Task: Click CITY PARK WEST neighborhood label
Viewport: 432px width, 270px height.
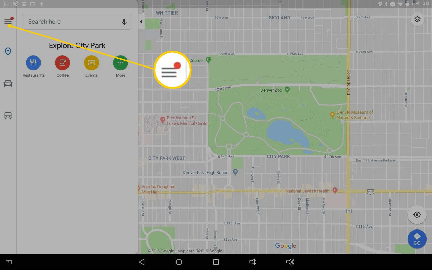Action: tap(166, 158)
